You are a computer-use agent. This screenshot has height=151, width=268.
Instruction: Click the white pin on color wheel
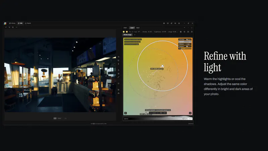pos(162,66)
